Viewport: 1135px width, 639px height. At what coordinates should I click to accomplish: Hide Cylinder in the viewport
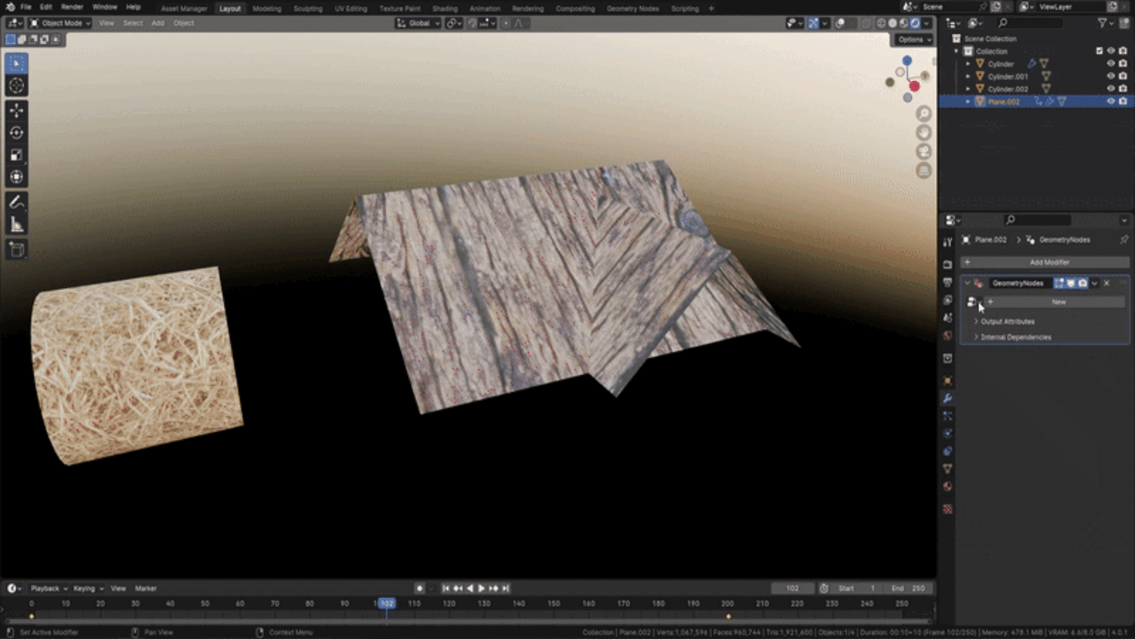point(1111,64)
